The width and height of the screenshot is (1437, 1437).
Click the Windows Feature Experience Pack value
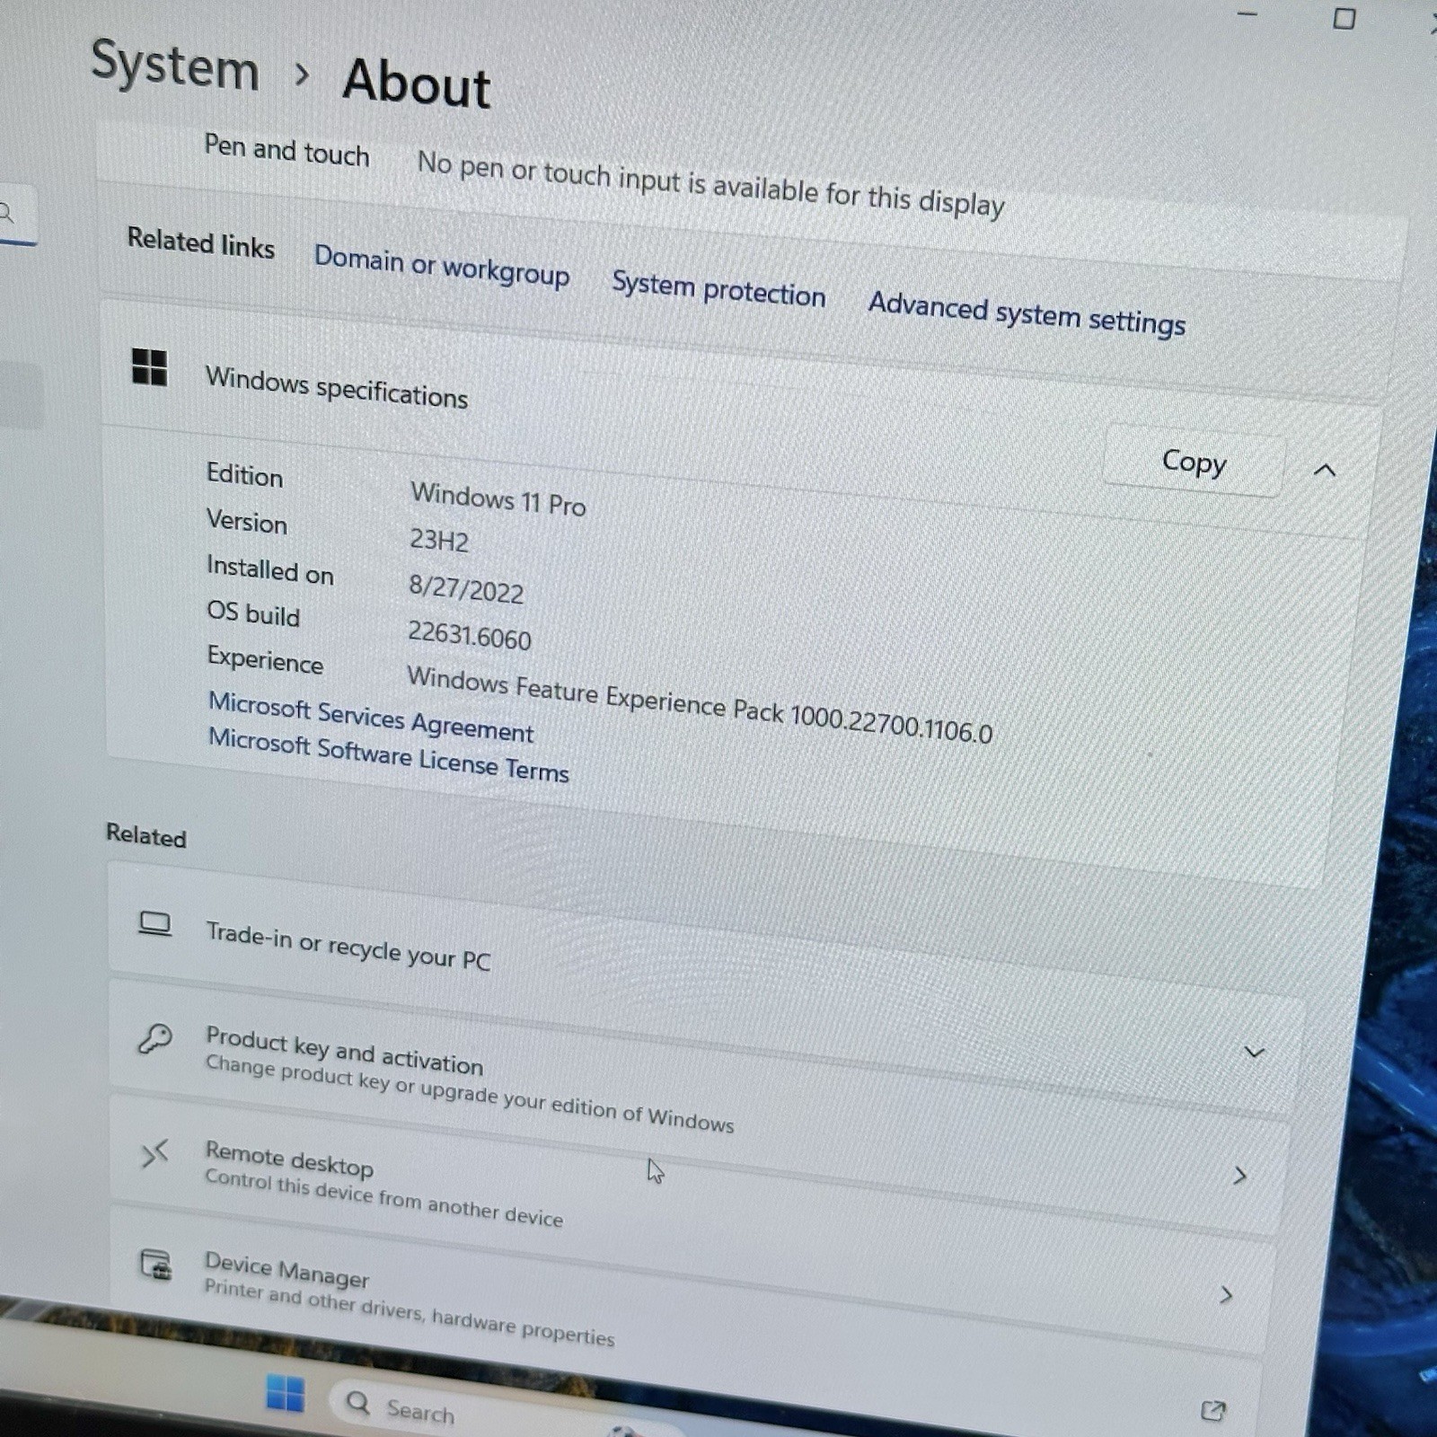pos(700,705)
